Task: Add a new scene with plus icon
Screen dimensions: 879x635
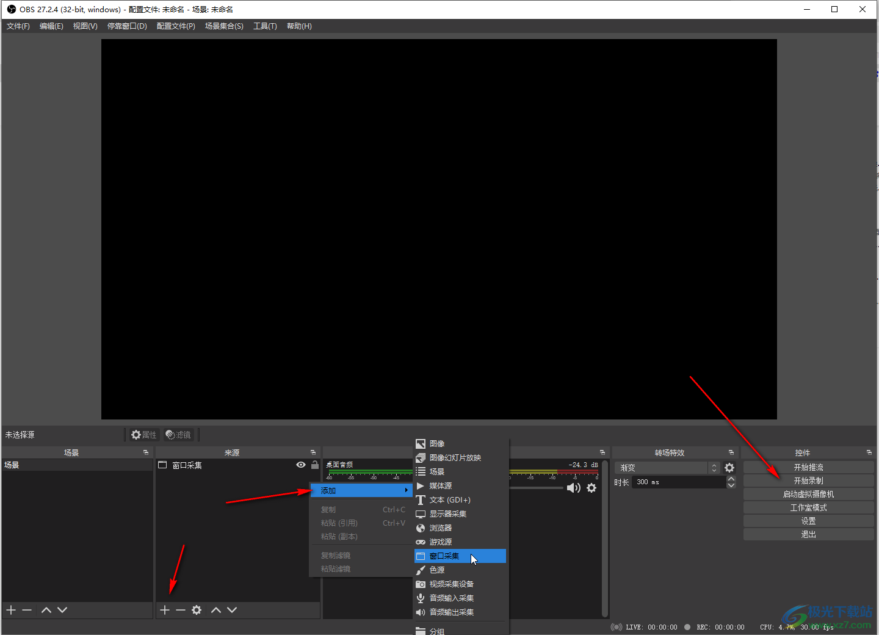Action: tap(11, 610)
